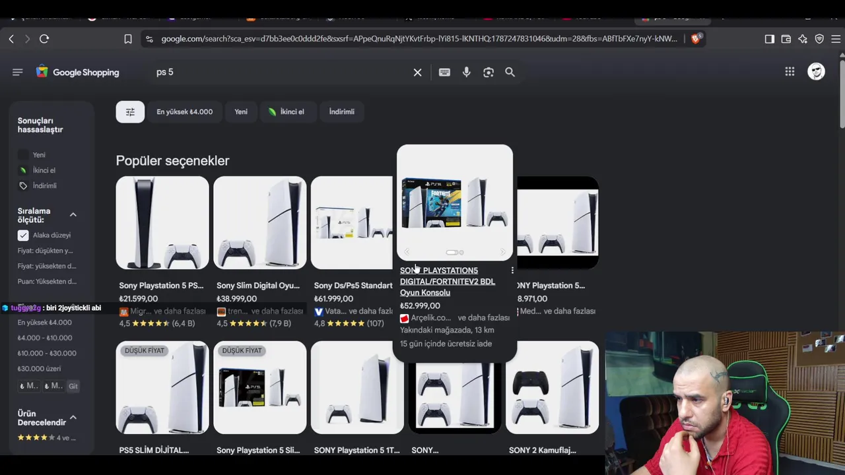Collapse the Ürün Derecelendir section
Viewport: 845px width, 475px height.
pyautogui.click(x=73, y=418)
